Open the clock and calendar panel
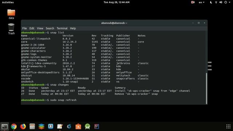This screenshot has width=233, height=131. (x=116, y=2)
